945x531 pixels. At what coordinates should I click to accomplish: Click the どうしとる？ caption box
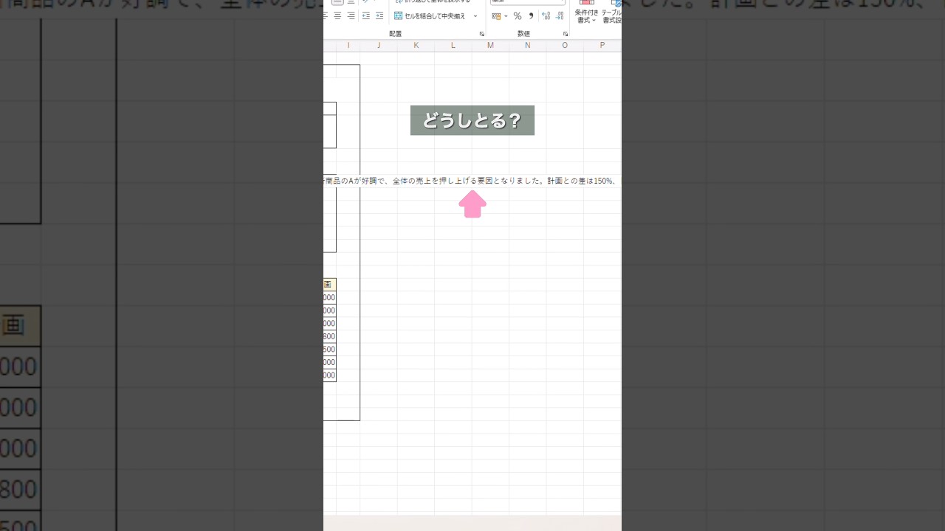pyautogui.click(x=472, y=120)
